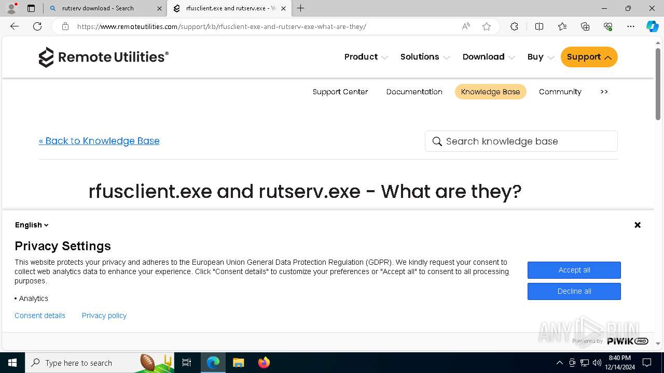
Task: Open Microsoft Edge taskbar icon
Action: pos(213,363)
